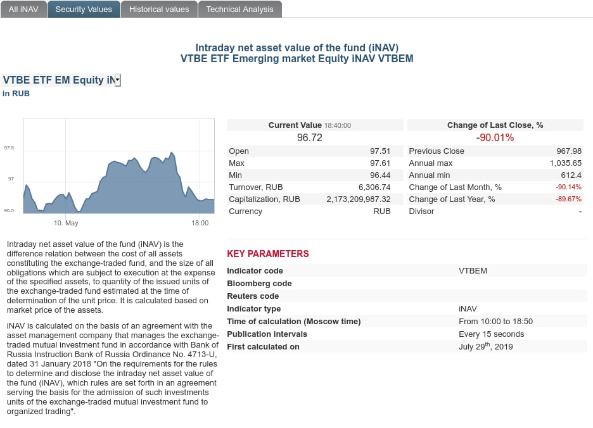
Task: Click the Indicator type value iNAV
Action: pos(468,309)
